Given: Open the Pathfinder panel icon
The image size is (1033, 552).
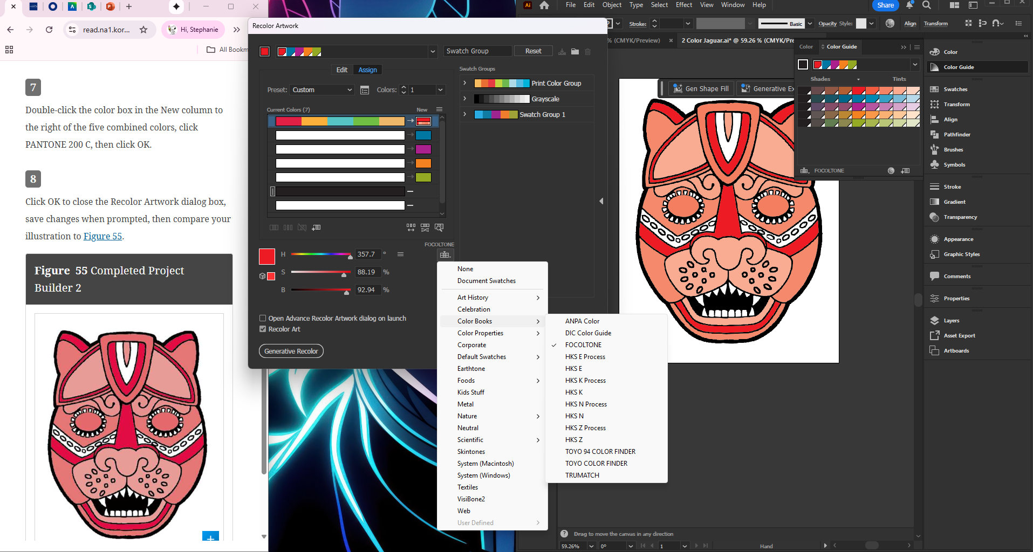Looking at the screenshot, I should click(x=935, y=135).
